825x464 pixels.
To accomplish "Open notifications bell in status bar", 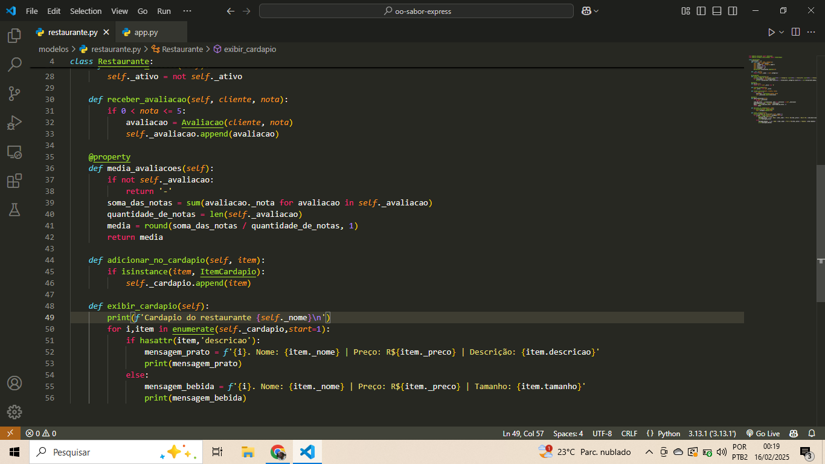I will pyautogui.click(x=812, y=433).
